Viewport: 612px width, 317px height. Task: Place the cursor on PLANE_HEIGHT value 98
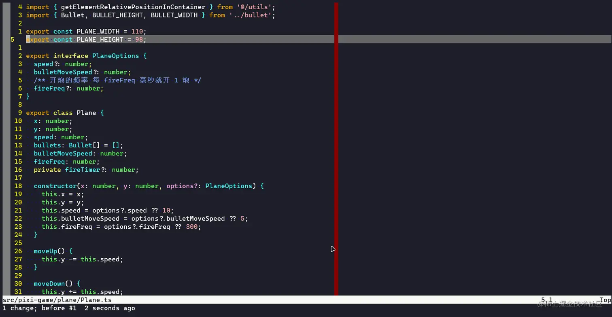point(139,39)
